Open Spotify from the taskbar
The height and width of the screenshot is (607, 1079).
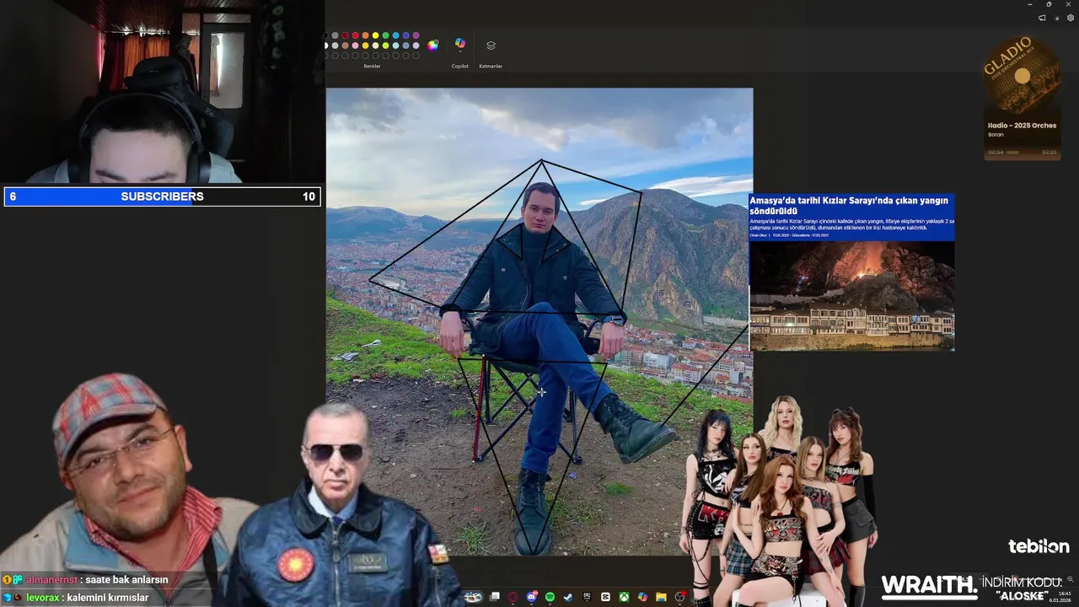coord(550,597)
